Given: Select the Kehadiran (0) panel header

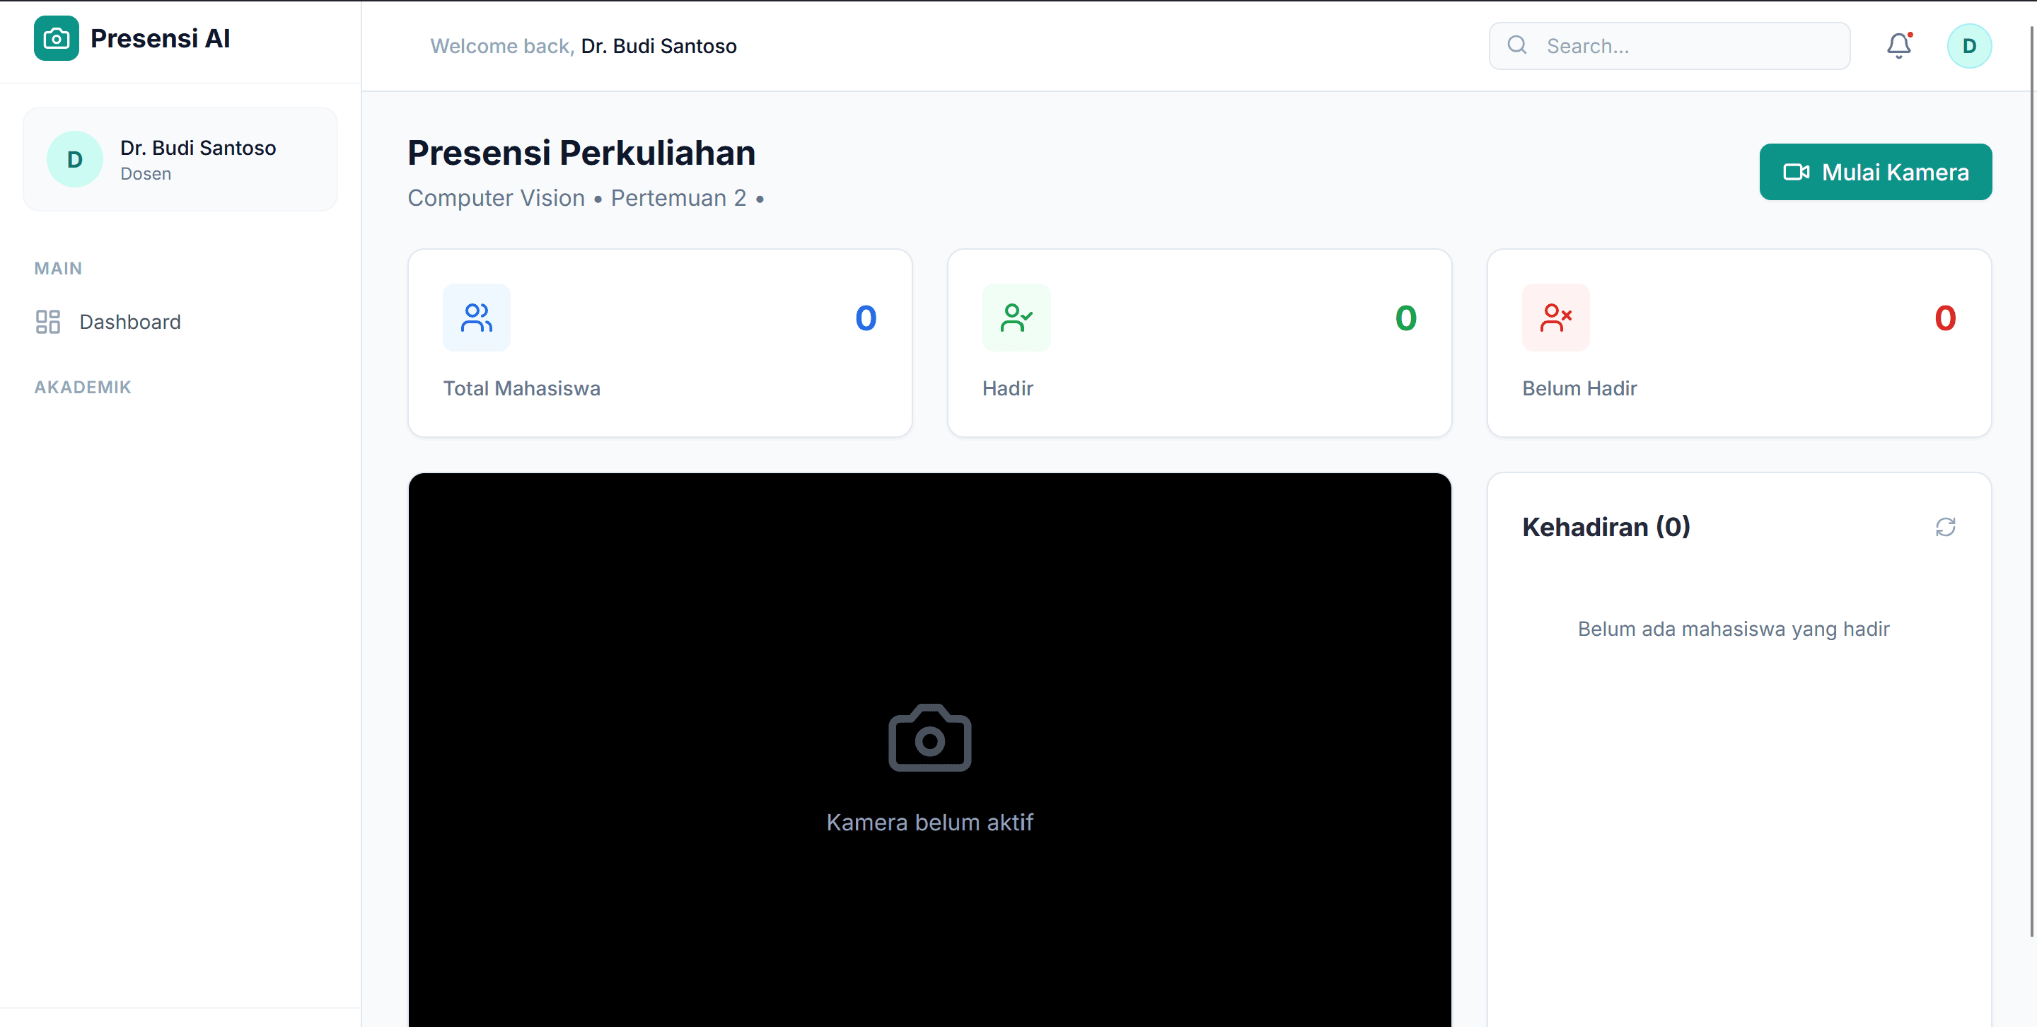Looking at the screenshot, I should pos(1606,526).
